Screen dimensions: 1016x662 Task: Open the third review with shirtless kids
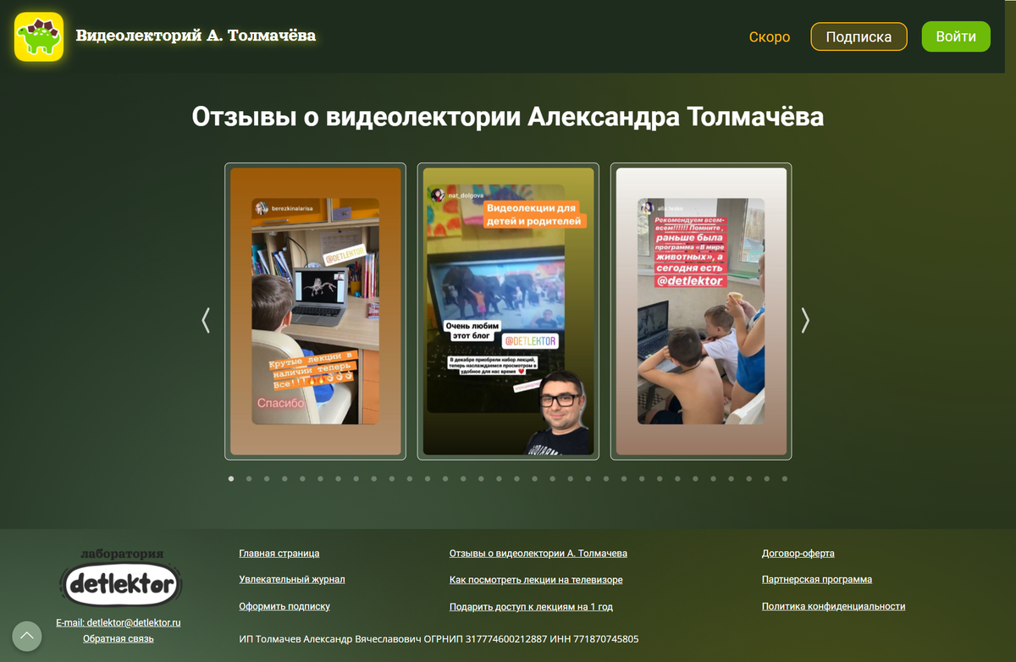[701, 312]
